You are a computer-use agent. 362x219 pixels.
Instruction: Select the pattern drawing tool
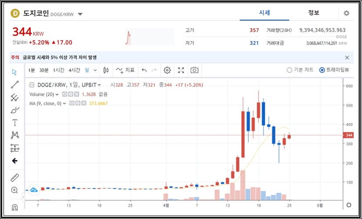point(15,135)
